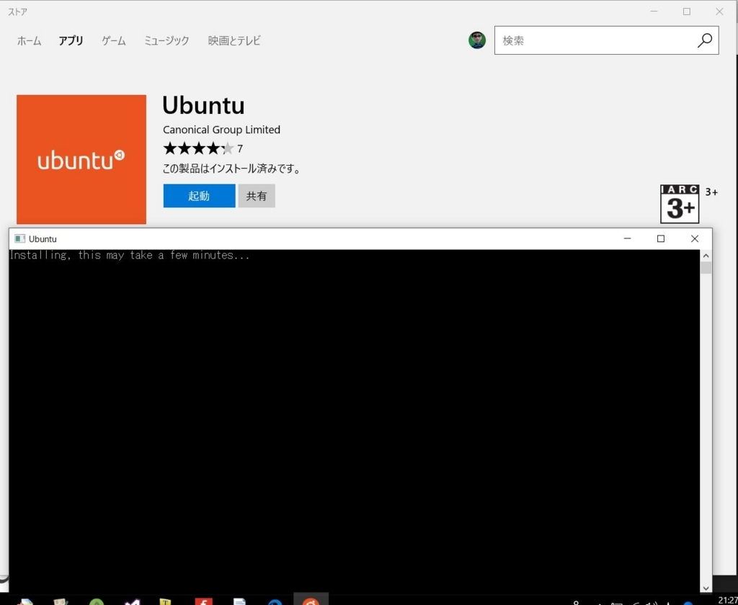
Task: Click the console scrollbar down arrow
Action: coord(706,588)
